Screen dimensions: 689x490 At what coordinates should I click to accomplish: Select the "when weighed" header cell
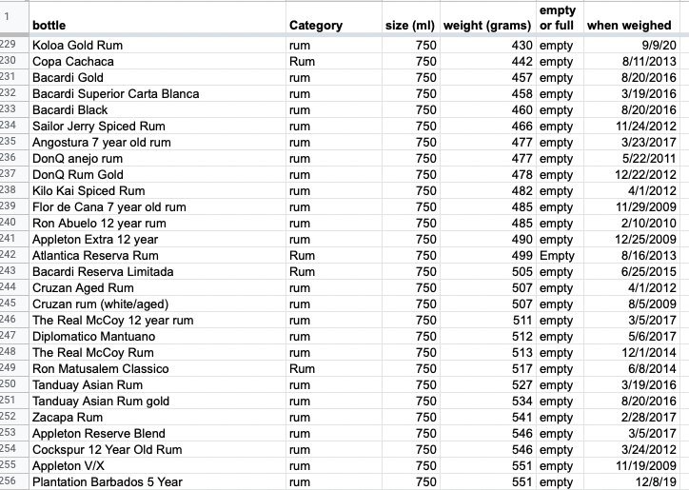[629, 26]
